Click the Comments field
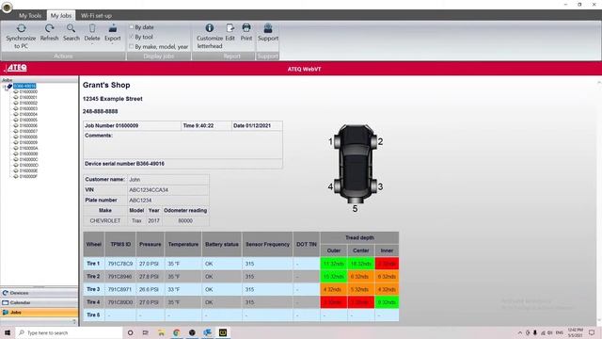 182,145
